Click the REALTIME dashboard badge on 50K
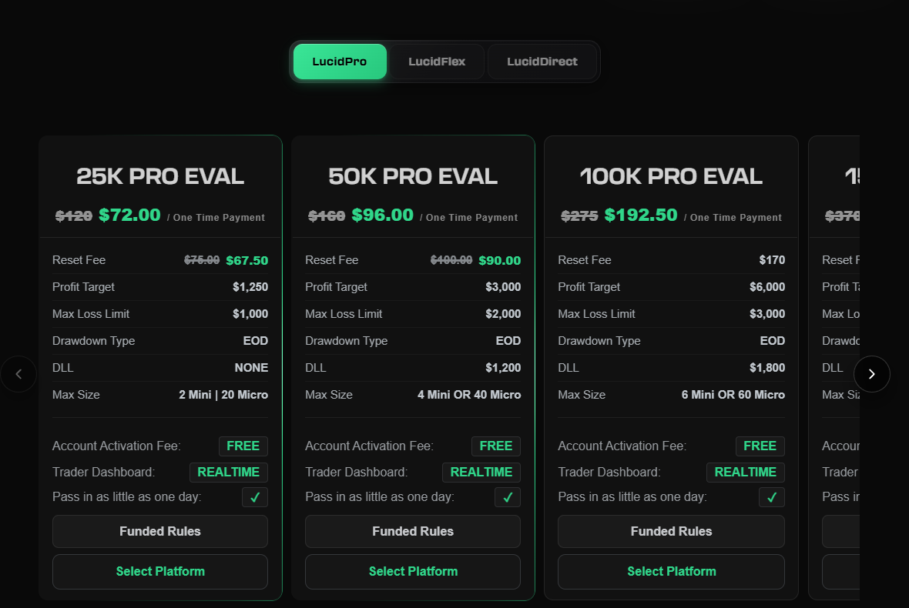This screenshot has width=909, height=608. (x=481, y=472)
